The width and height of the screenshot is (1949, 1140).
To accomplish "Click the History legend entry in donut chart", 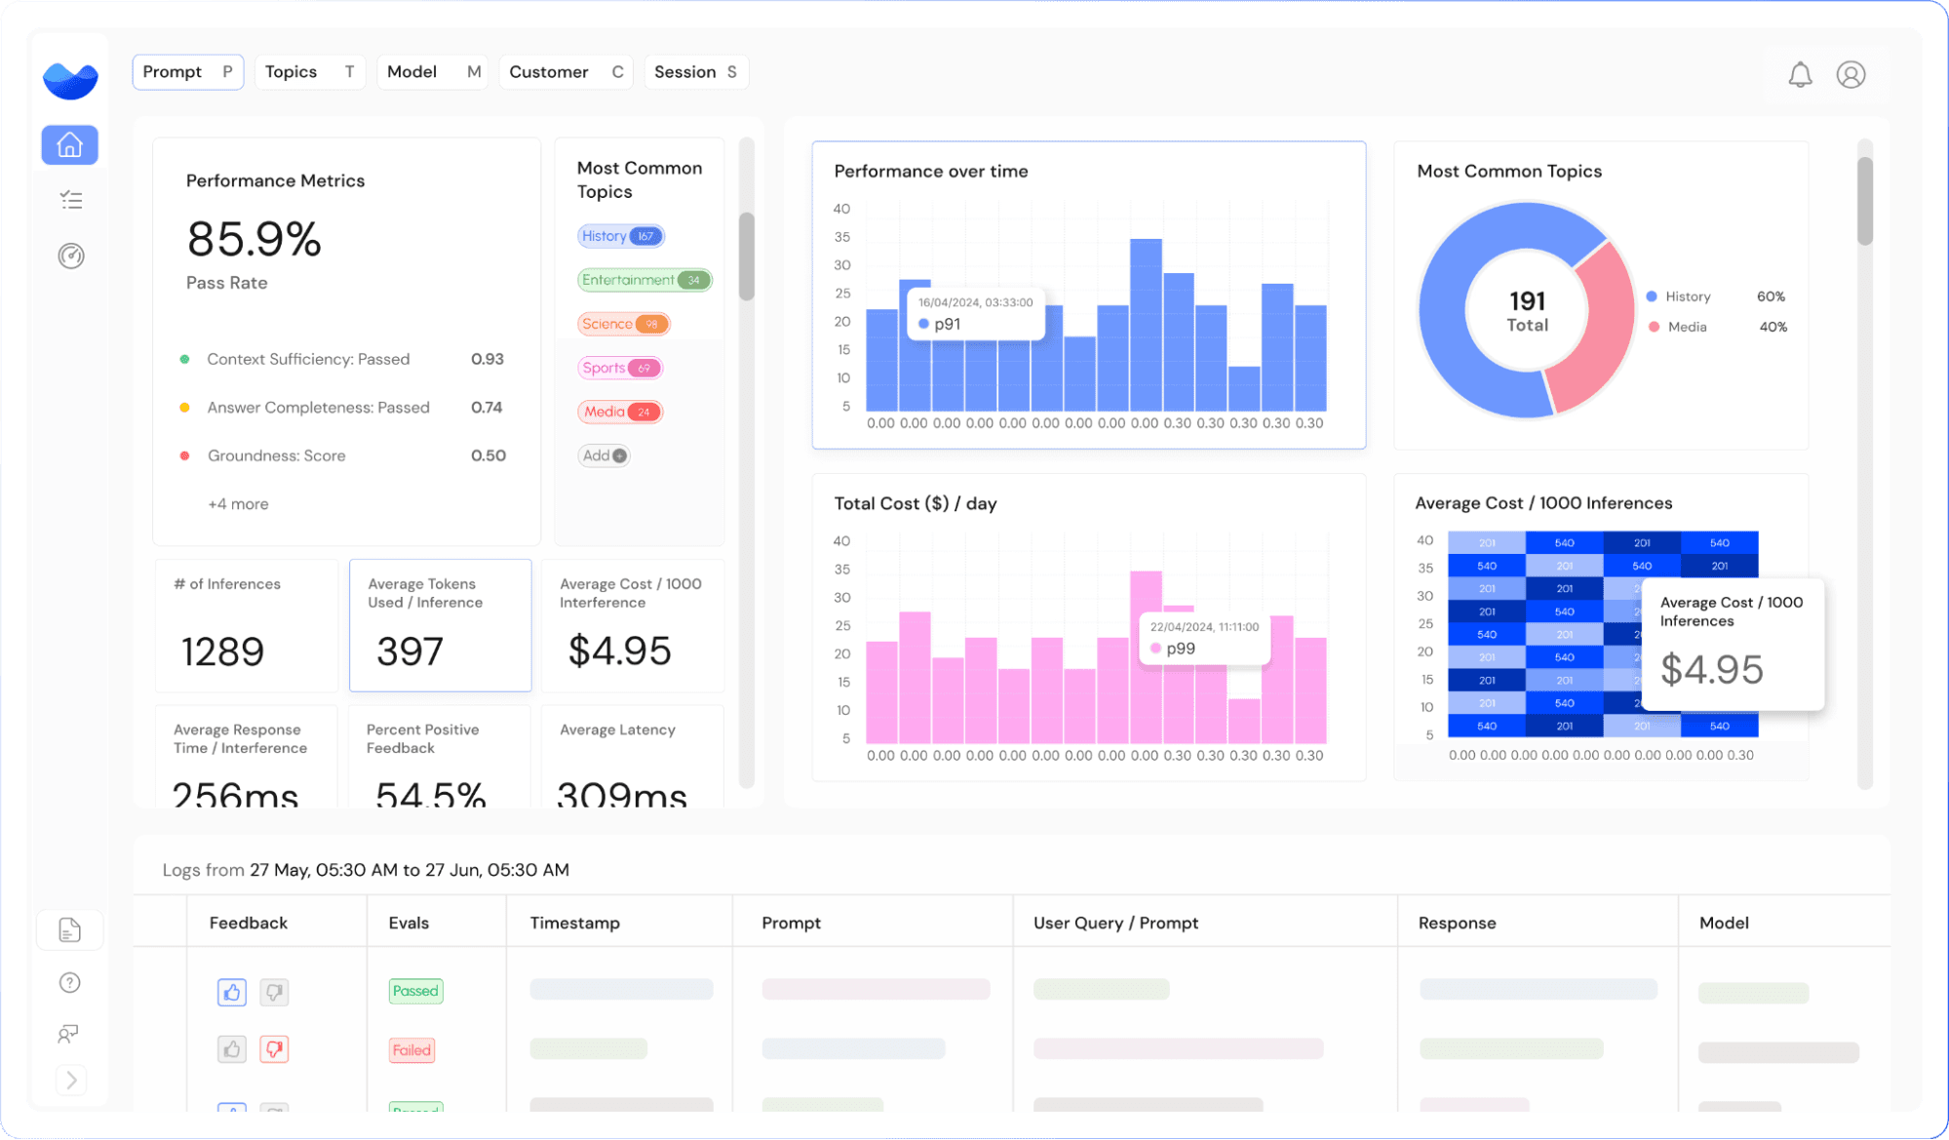I will (1716, 296).
